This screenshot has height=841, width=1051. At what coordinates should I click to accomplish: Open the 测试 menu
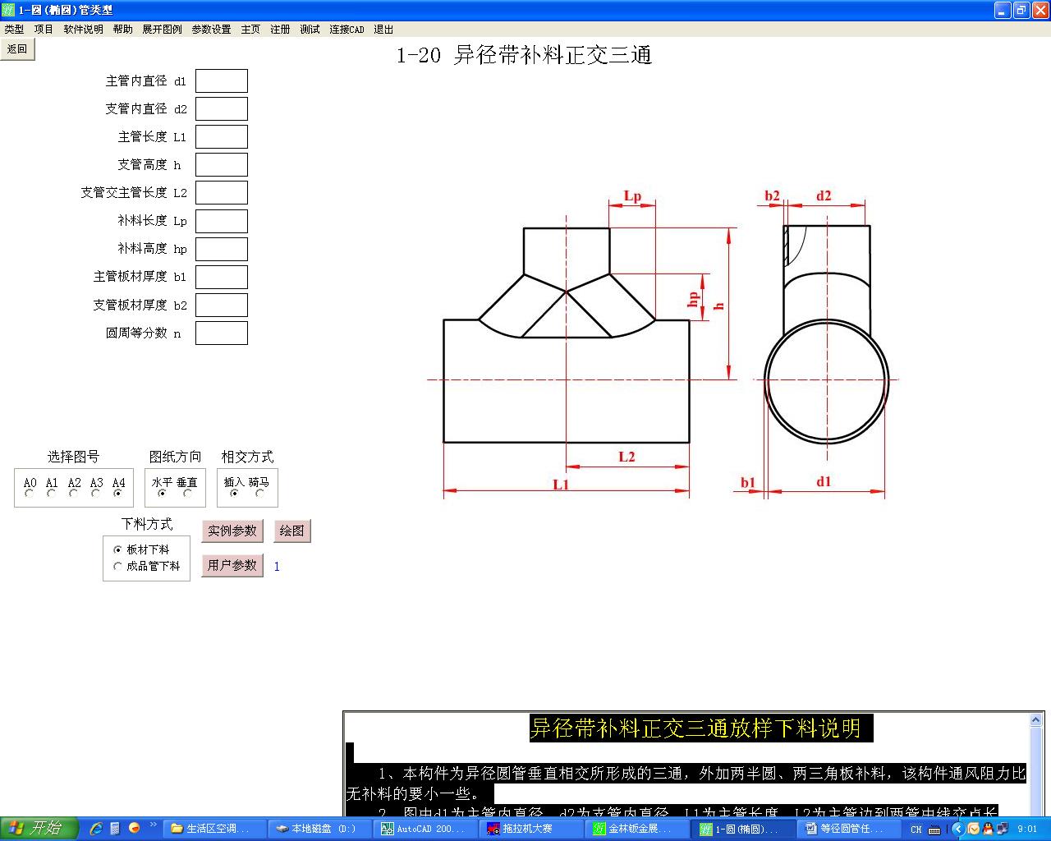click(x=310, y=29)
